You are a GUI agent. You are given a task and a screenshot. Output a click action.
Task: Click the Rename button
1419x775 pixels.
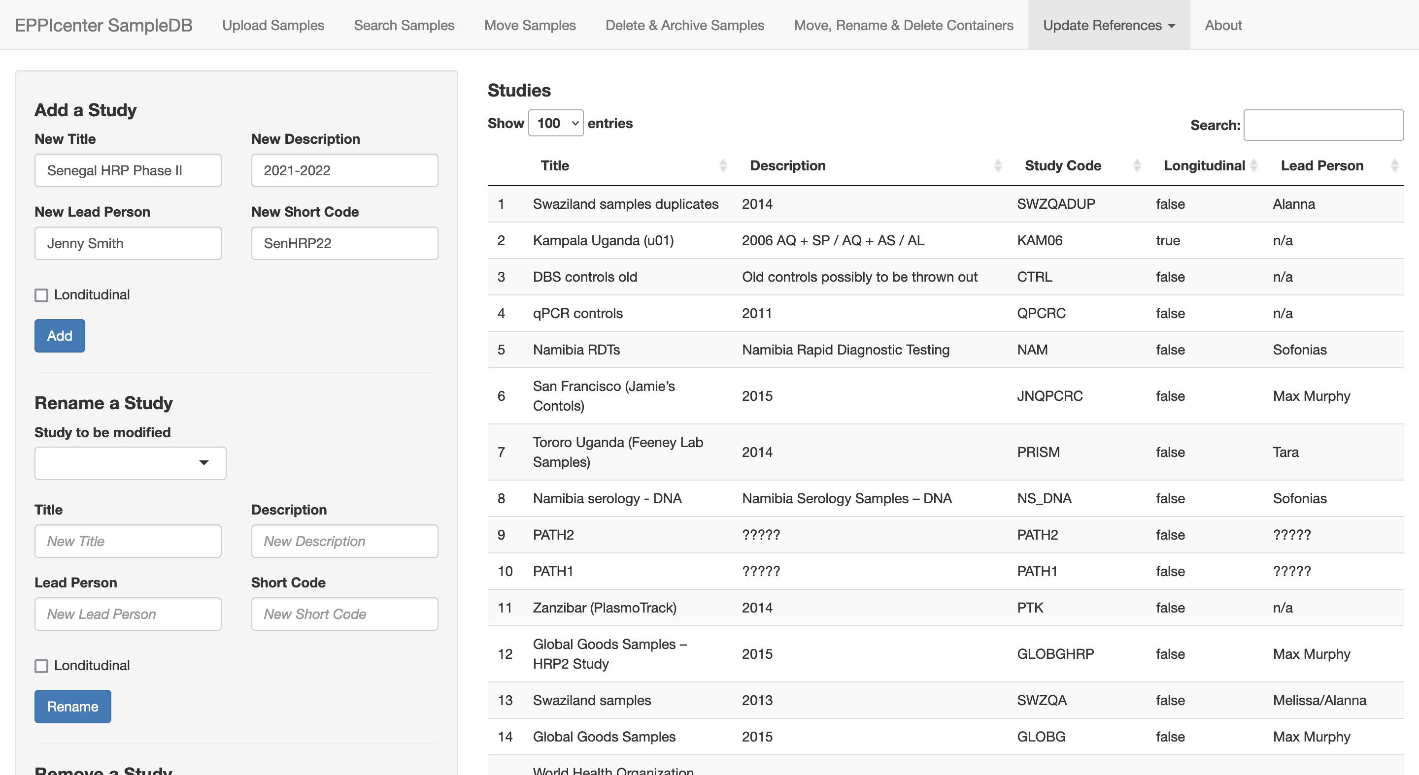pos(72,706)
